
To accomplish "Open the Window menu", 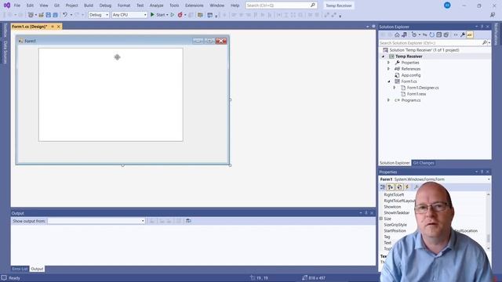I will (x=216, y=5).
